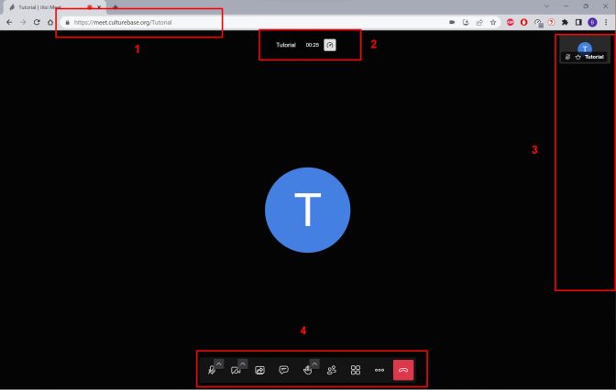Image resolution: width=616 pixels, height=390 pixels.
Task: Open the more actions menu
Action: click(379, 370)
